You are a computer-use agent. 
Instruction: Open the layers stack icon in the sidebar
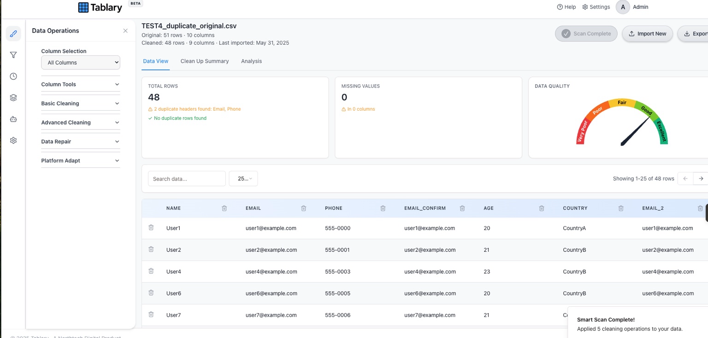(x=13, y=97)
